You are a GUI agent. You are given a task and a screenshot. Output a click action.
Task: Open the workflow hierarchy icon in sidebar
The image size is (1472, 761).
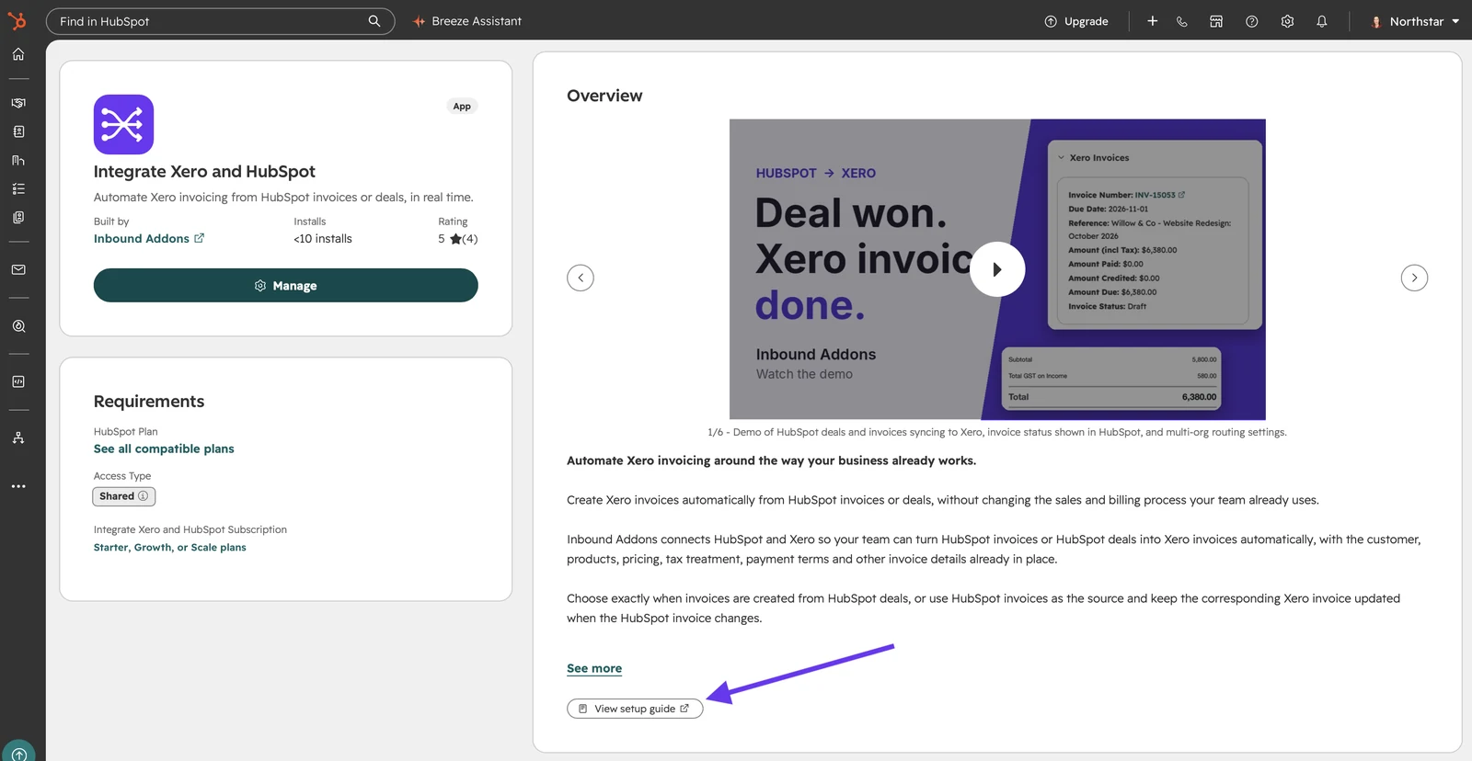click(x=18, y=437)
